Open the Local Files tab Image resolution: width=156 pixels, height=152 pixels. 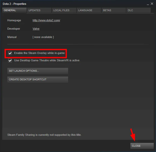point(64,10)
